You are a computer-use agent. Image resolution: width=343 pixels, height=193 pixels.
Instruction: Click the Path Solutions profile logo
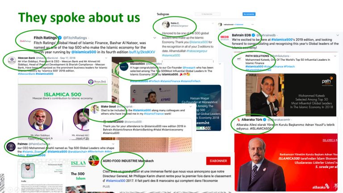[x=239, y=59]
